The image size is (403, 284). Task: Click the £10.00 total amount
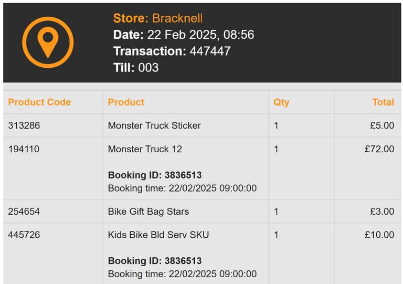click(x=379, y=235)
